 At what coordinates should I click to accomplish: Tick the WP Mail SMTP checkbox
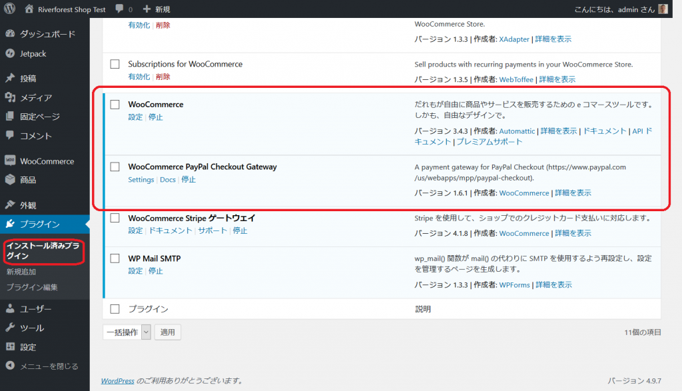115,258
